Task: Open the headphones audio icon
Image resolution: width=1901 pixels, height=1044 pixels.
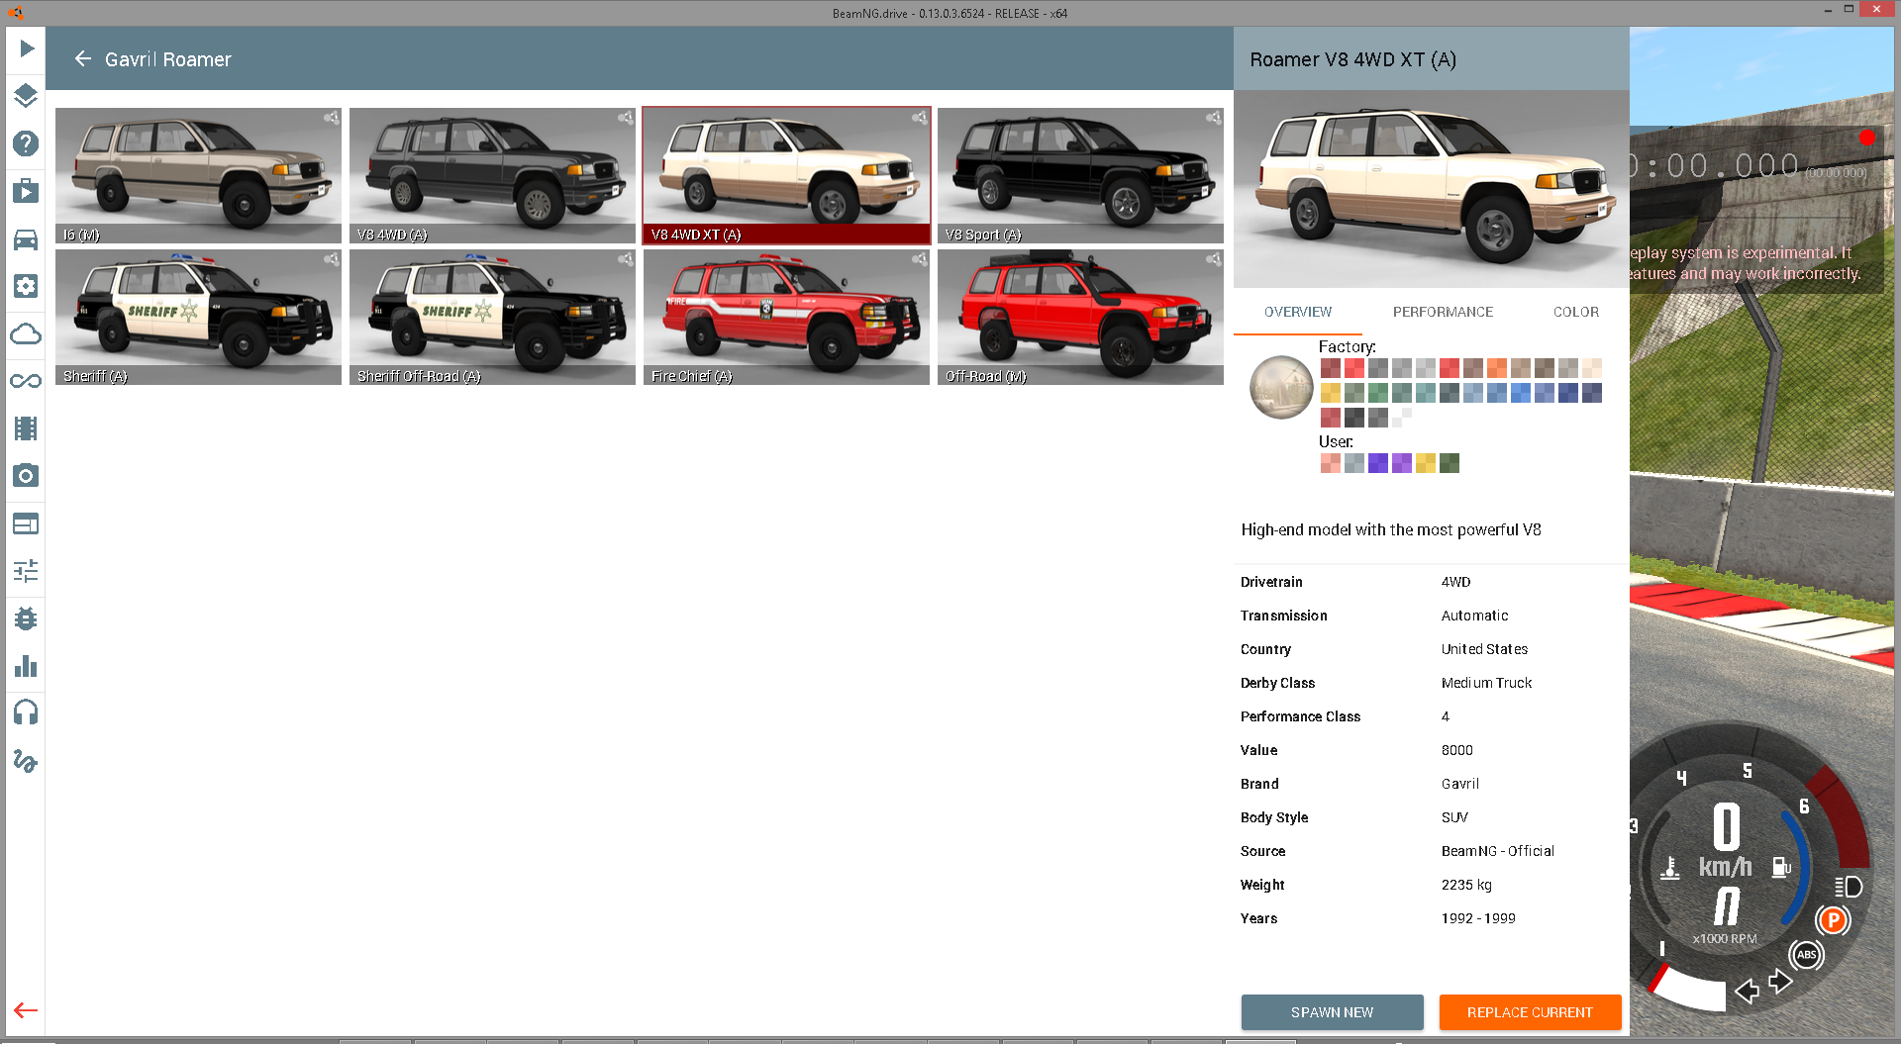Action: [26, 712]
